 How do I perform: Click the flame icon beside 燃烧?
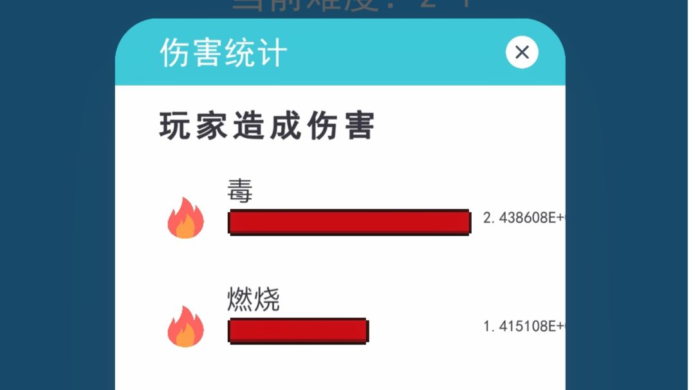[186, 326]
